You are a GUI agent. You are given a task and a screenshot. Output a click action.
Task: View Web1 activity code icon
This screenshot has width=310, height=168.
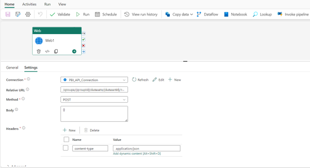point(47,51)
